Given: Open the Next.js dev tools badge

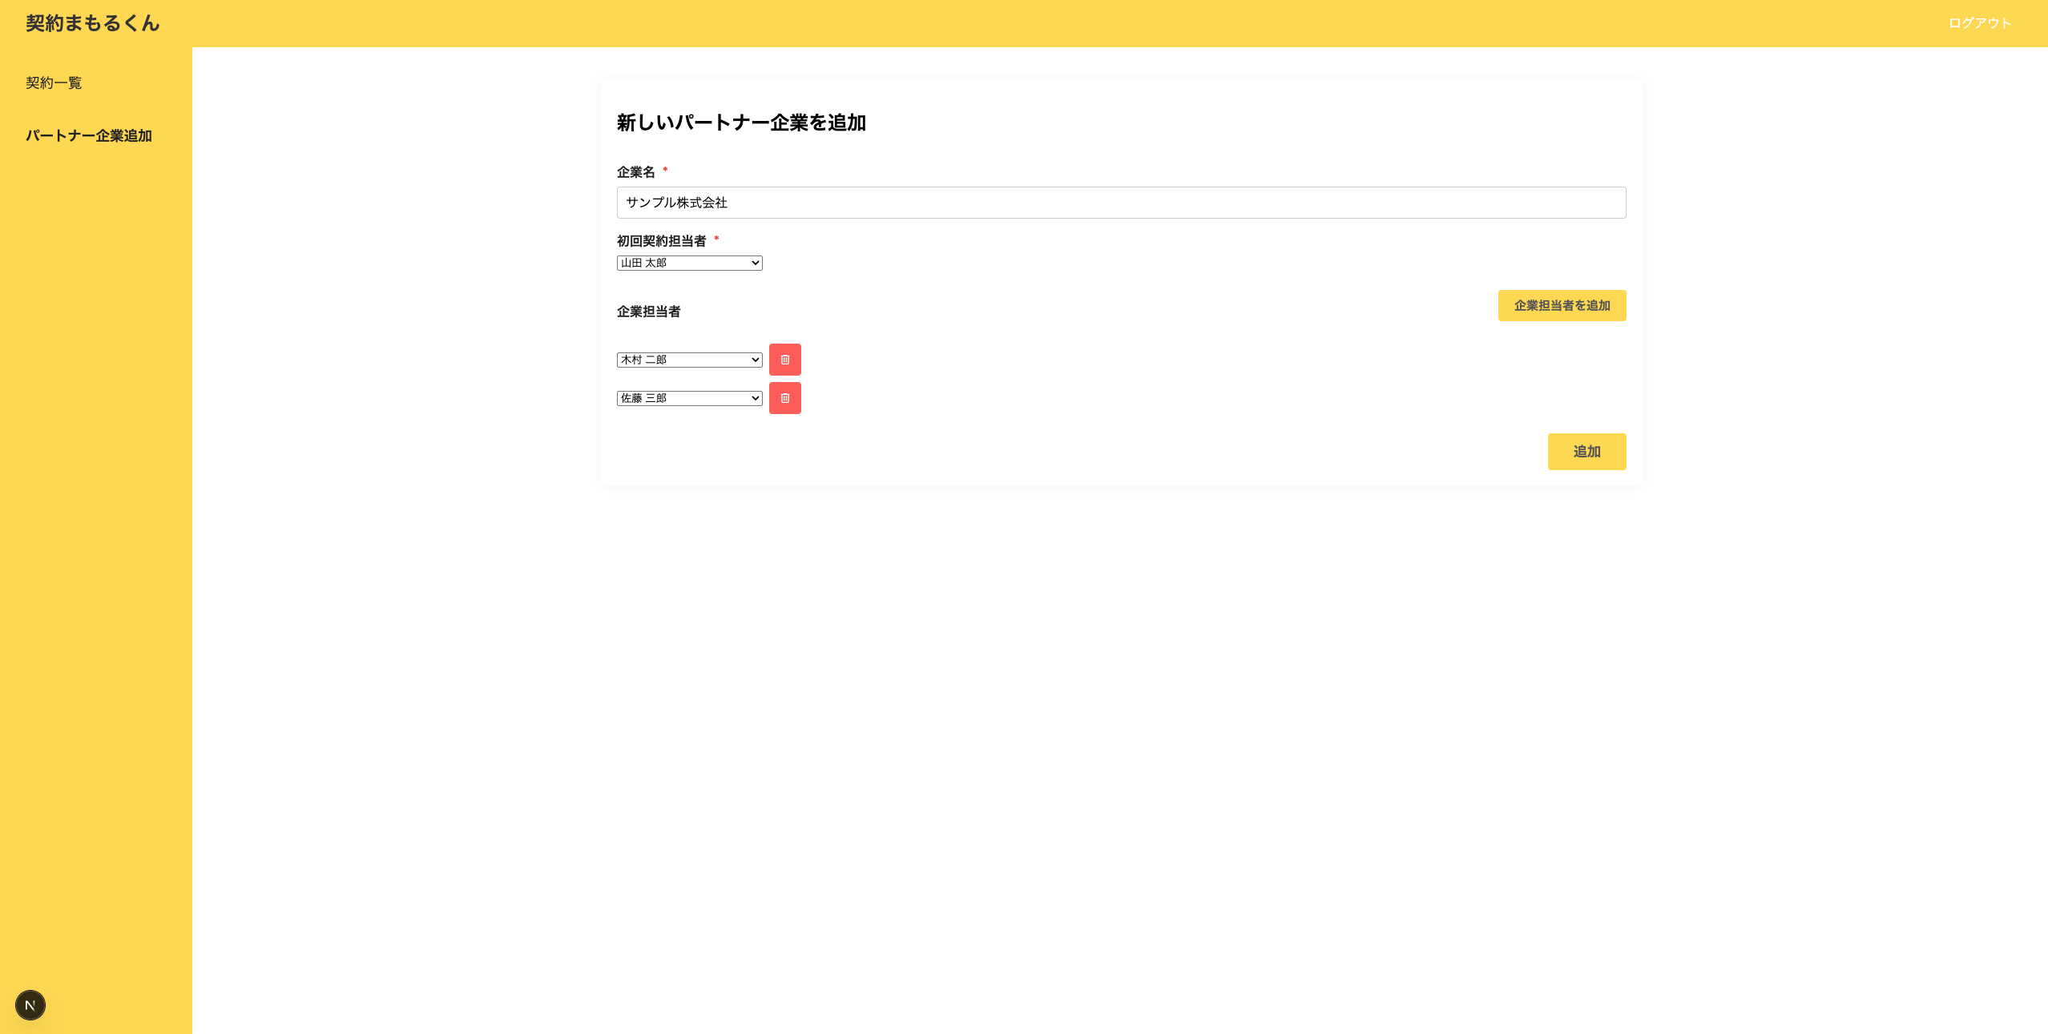Looking at the screenshot, I should click(x=30, y=1005).
